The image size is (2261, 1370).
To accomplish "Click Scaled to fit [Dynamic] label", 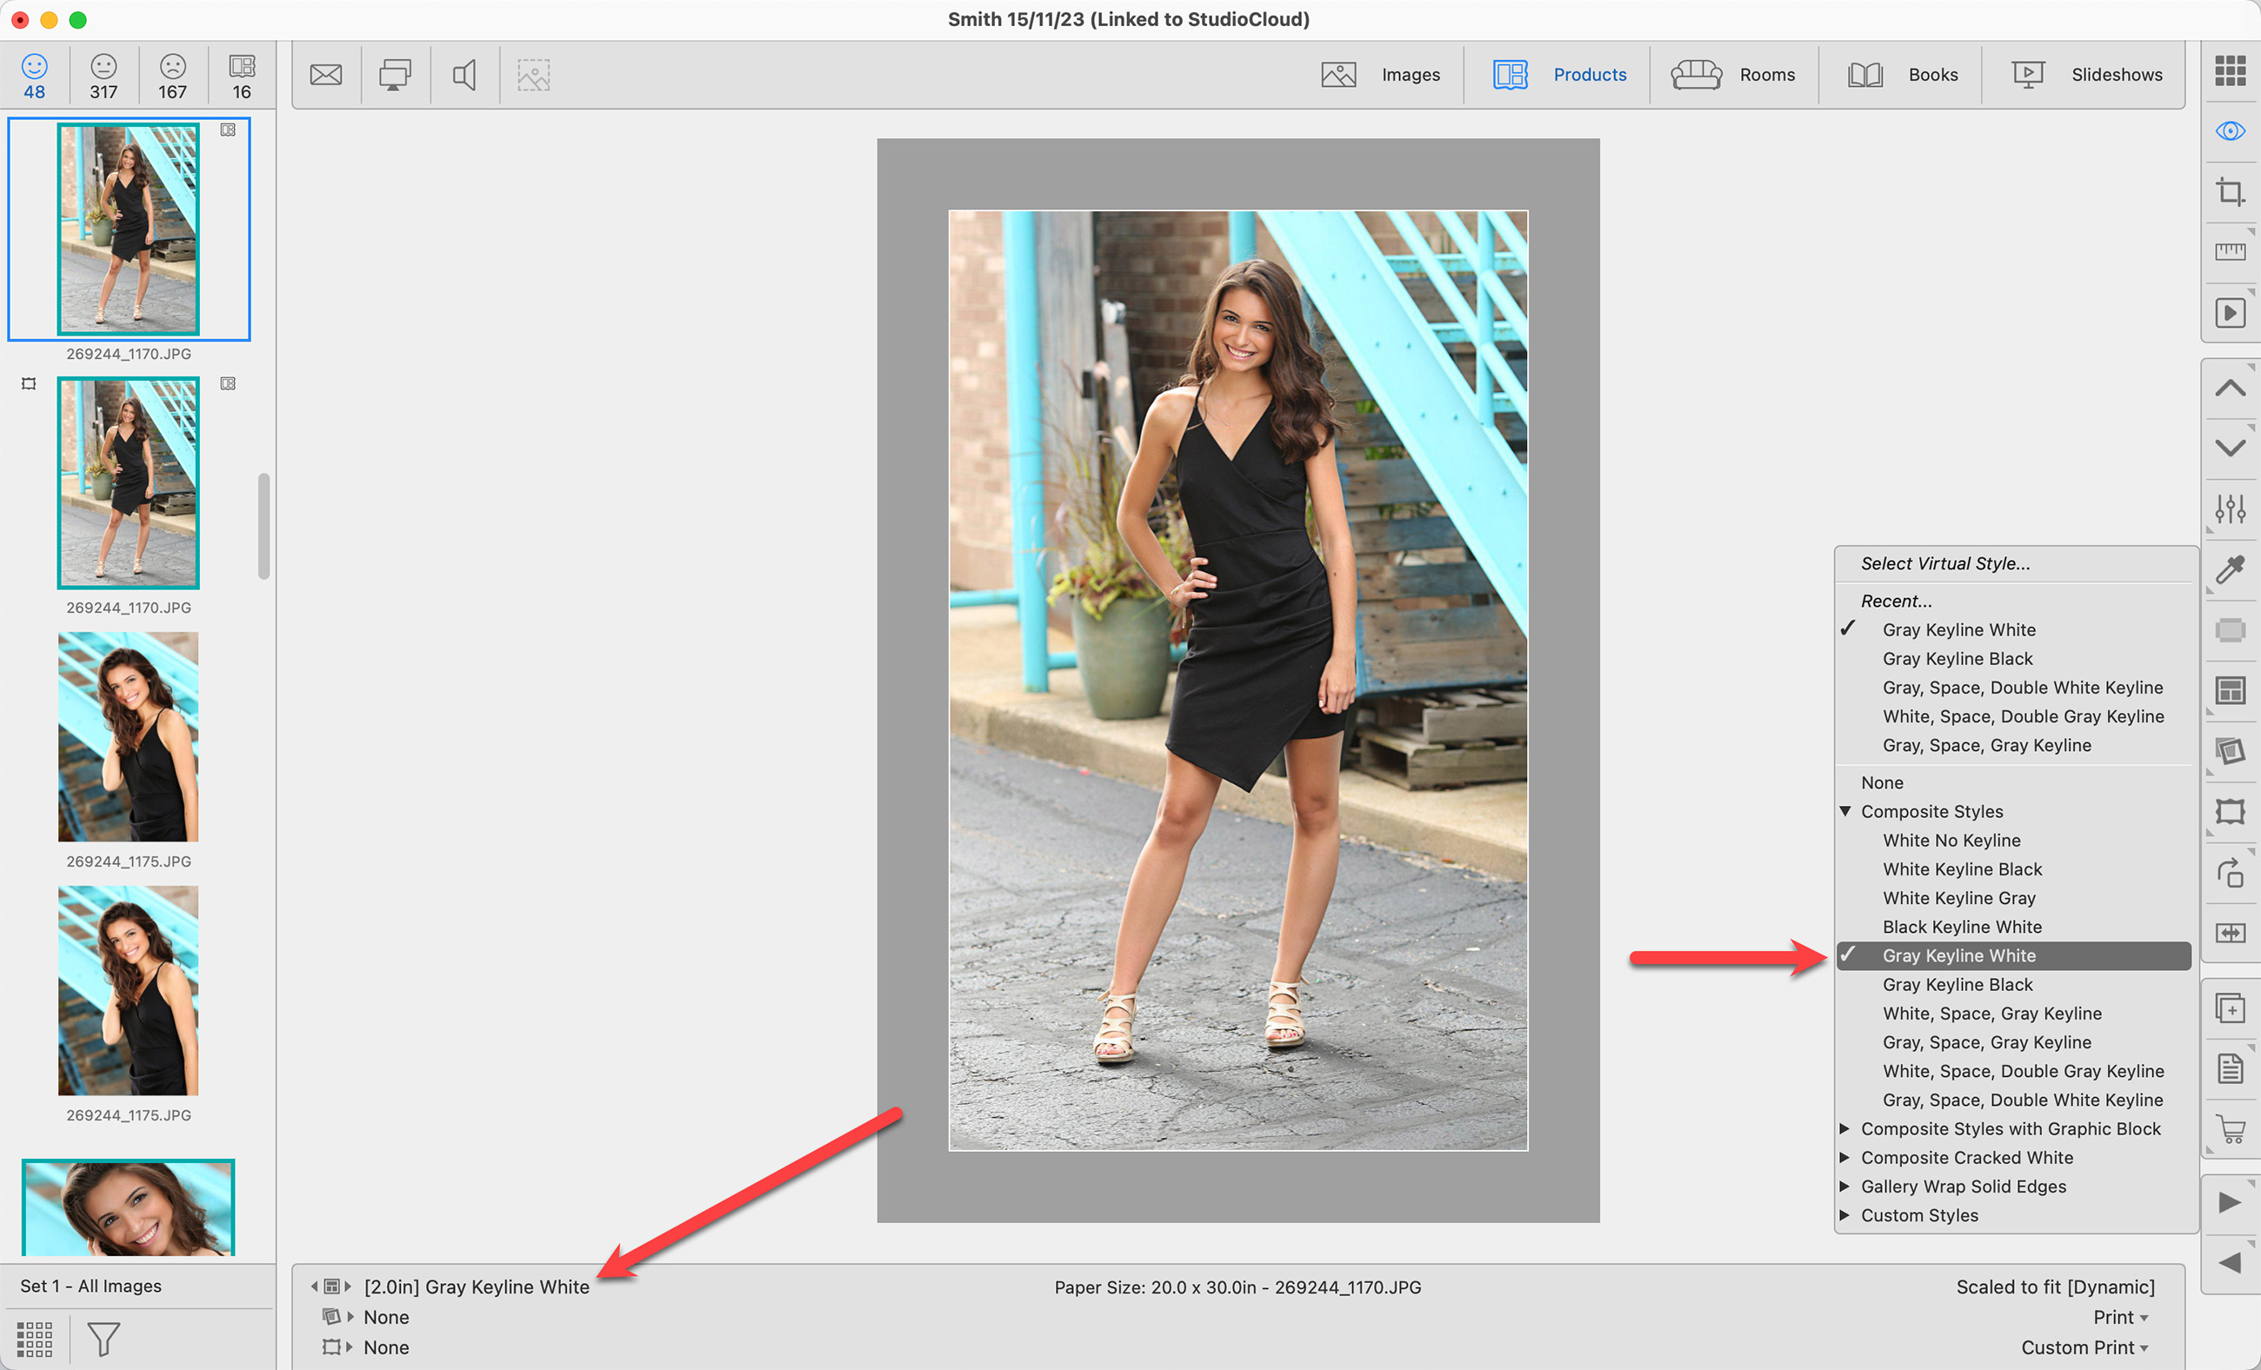I will coord(2055,1287).
